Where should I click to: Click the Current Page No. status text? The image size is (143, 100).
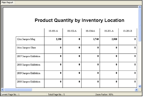click(x=10, y=95)
